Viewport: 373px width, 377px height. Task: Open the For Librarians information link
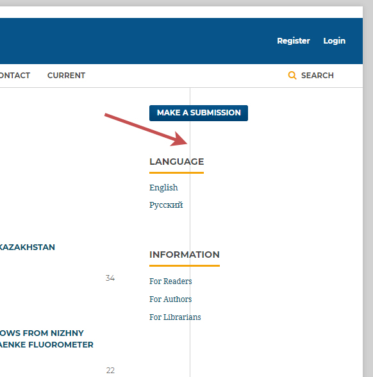click(x=175, y=317)
